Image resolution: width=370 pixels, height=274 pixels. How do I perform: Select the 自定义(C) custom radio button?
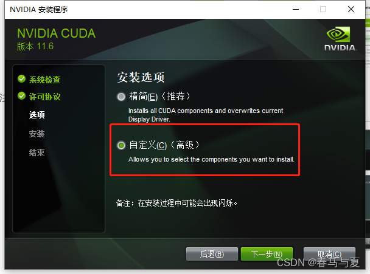pyautogui.click(x=121, y=145)
